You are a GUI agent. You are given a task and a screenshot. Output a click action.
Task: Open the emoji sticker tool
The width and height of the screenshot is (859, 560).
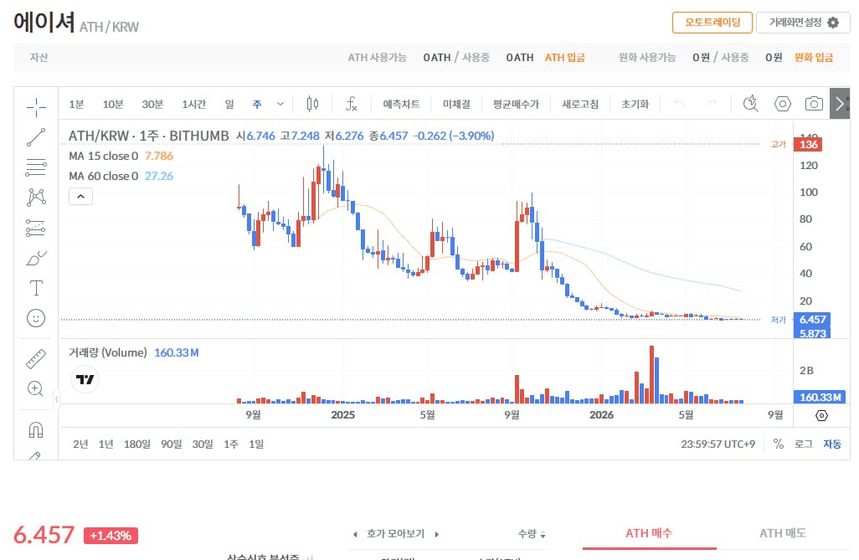click(x=36, y=318)
